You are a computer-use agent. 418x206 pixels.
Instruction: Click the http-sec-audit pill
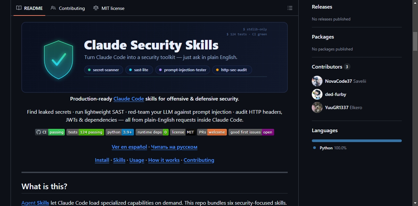232,70
